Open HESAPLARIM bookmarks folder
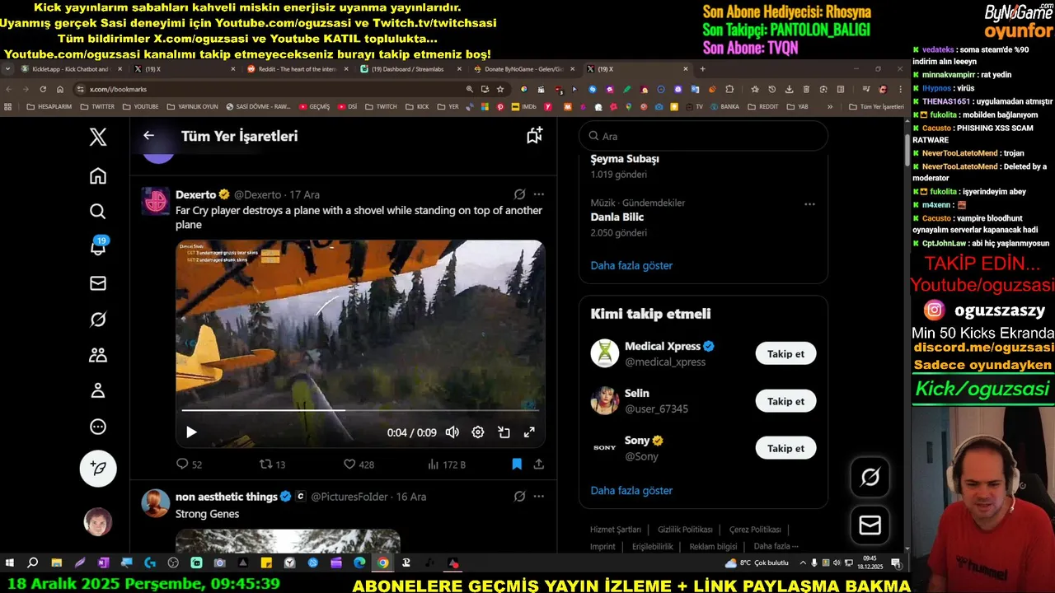The image size is (1055, 593). [x=49, y=106]
